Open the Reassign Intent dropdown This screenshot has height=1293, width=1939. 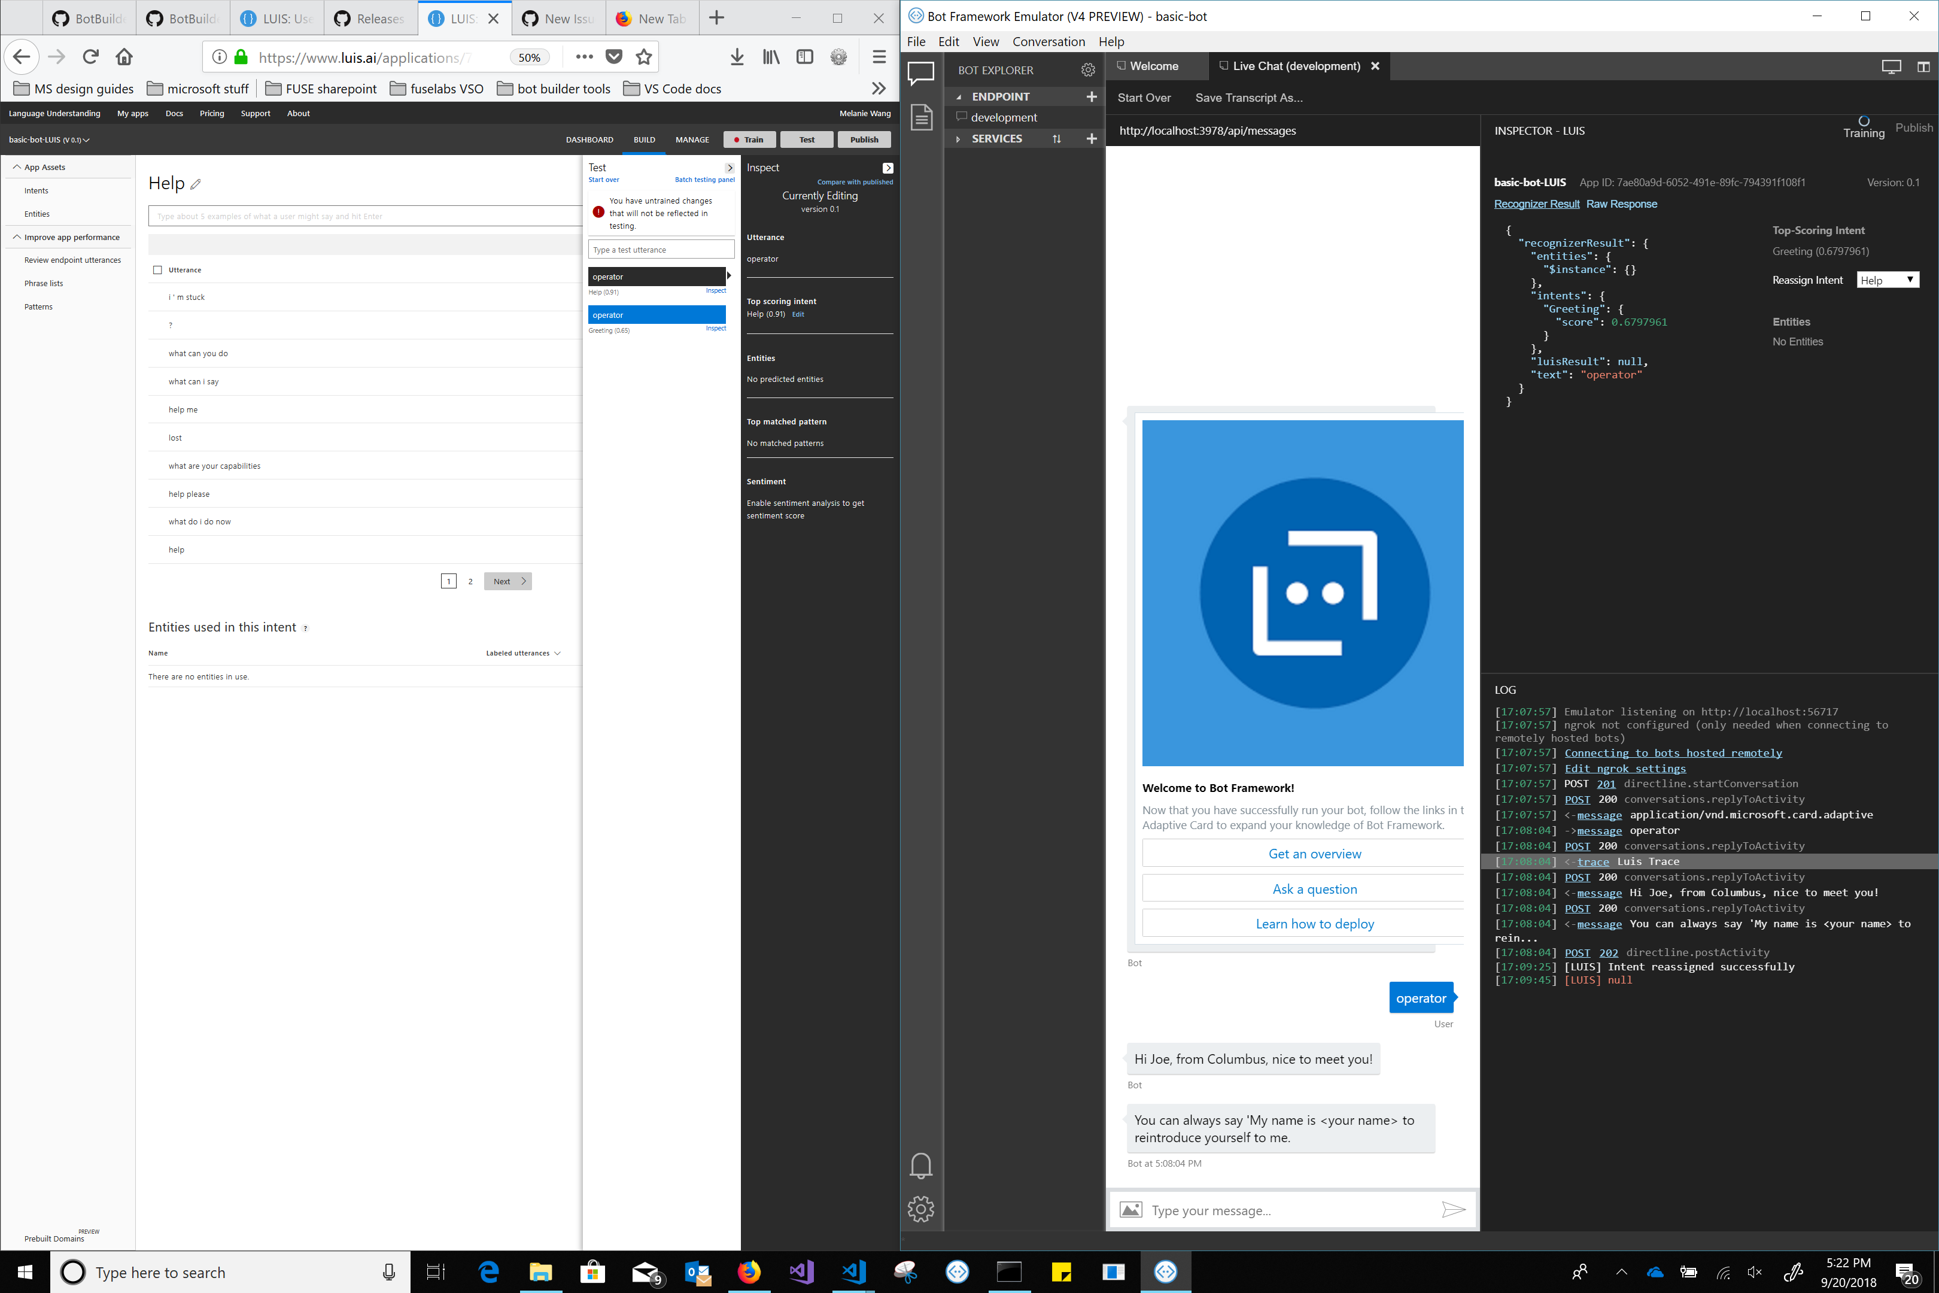pyautogui.click(x=1888, y=280)
